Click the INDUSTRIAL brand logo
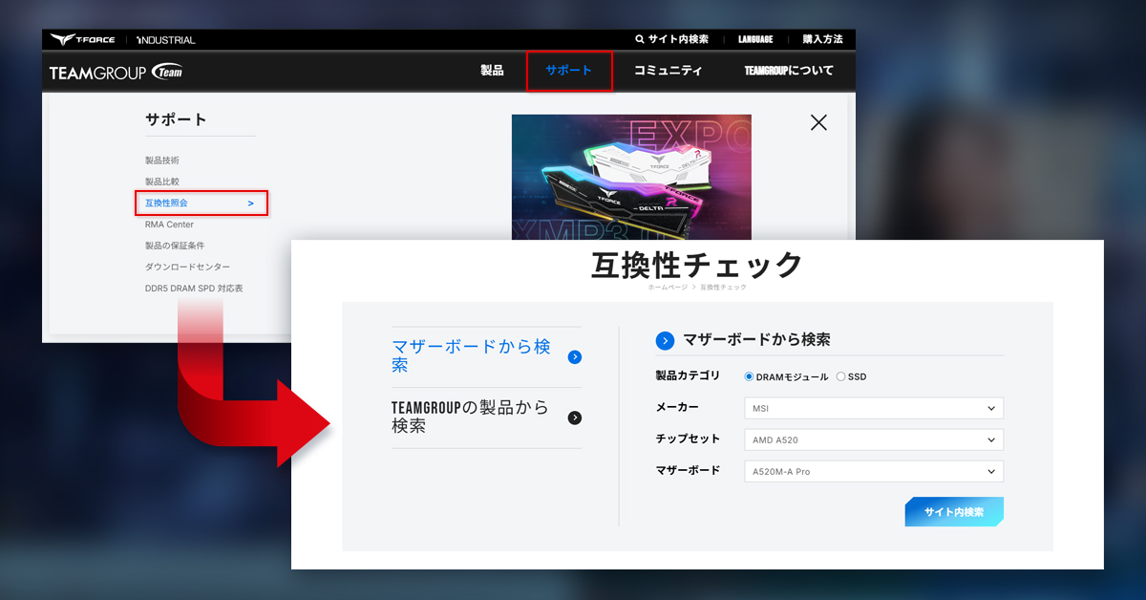Image resolution: width=1146 pixels, height=600 pixels. (165, 40)
